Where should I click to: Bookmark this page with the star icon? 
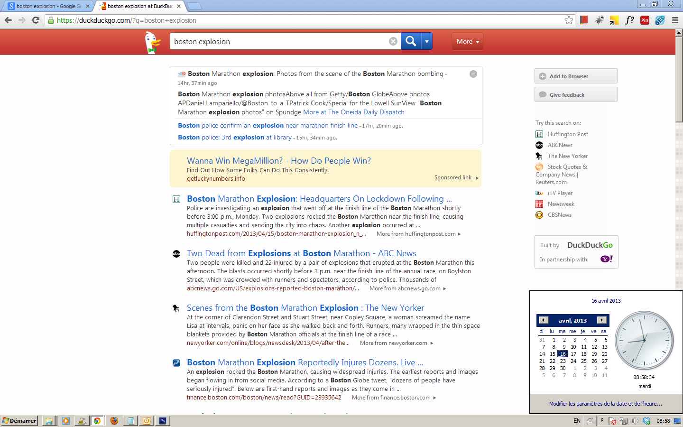[569, 20]
